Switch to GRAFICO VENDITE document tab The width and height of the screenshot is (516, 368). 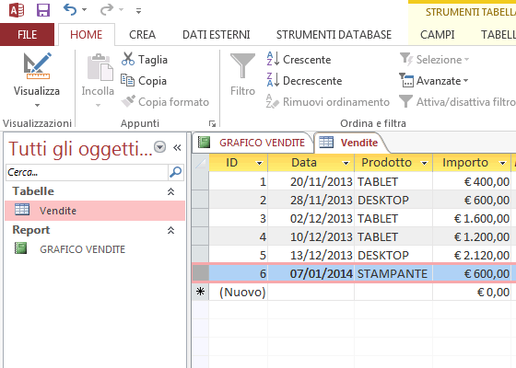(252, 143)
